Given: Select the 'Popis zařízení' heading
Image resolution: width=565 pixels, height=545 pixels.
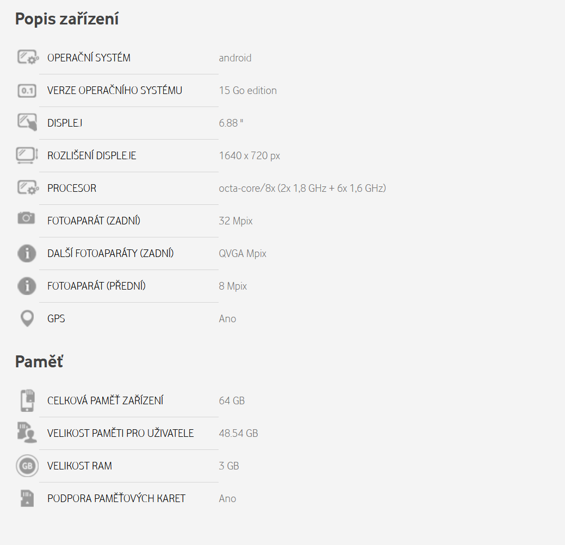Looking at the screenshot, I should click(67, 19).
